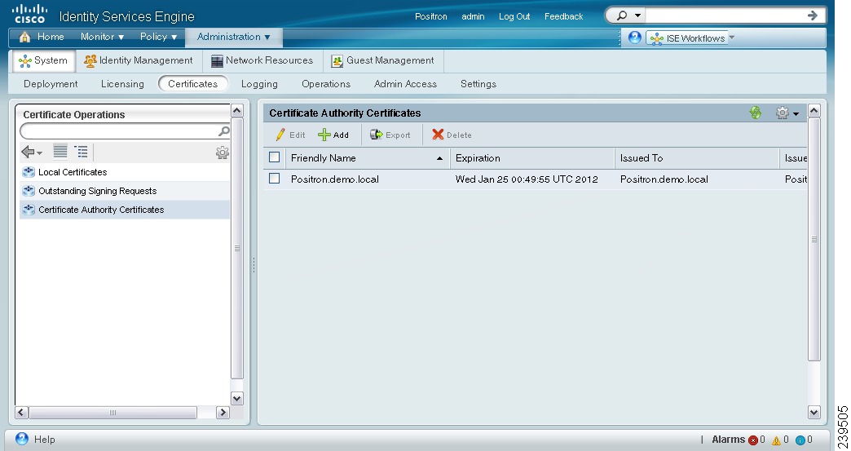This screenshot has width=851, height=451.
Task: Open the Administration dropdown menu
Action: point(233,37)
